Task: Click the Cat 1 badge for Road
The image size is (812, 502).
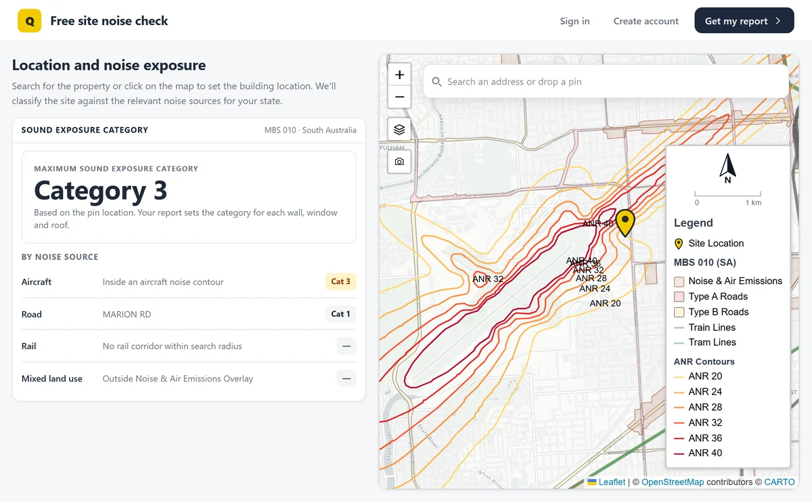Action: point(341,314)
